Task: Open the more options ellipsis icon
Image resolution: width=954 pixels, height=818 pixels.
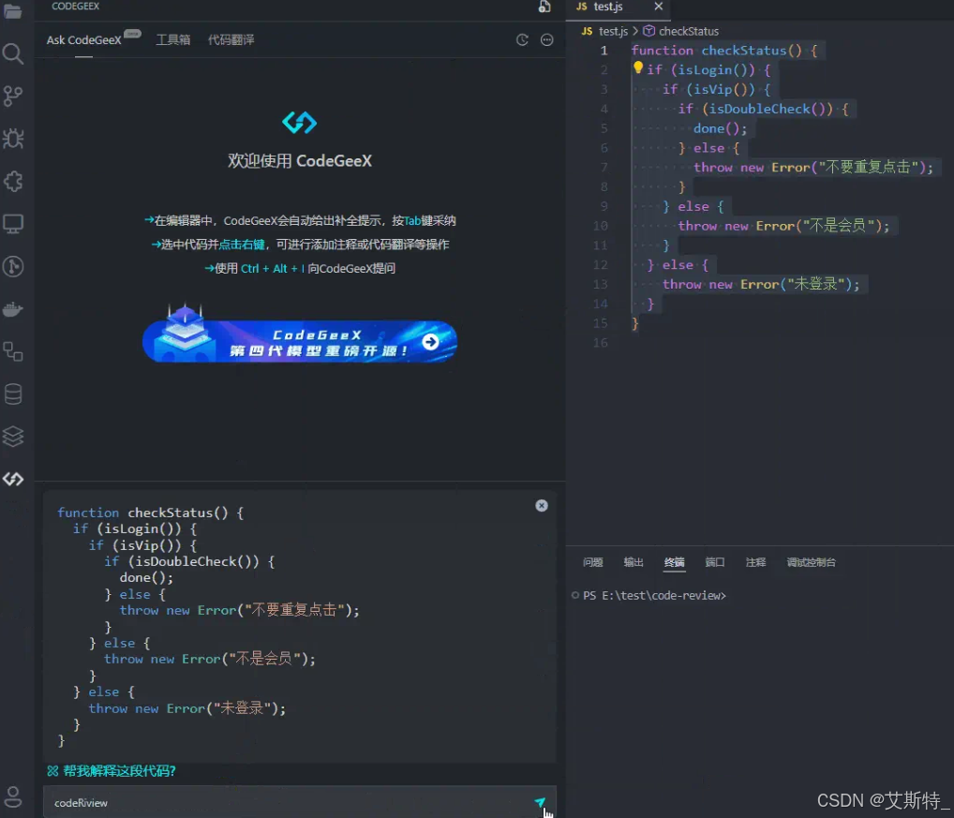Action: (x=547, y=39)
